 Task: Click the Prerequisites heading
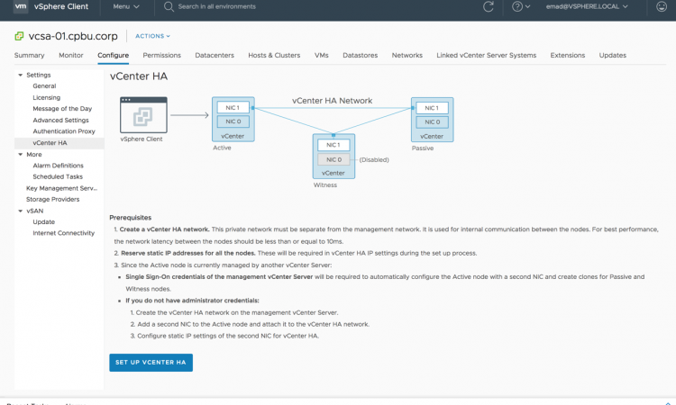point(130,217)
